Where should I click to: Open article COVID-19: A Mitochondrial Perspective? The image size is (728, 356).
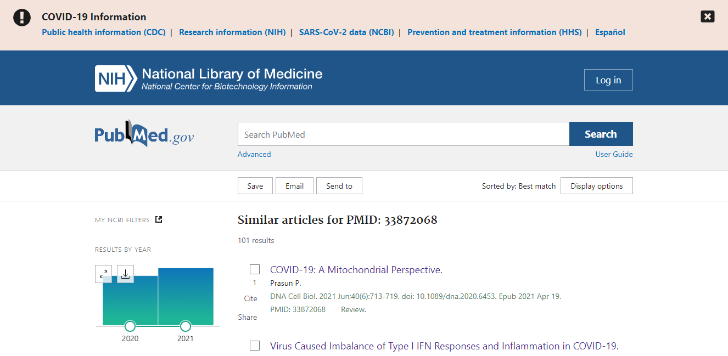coord(356,270)
